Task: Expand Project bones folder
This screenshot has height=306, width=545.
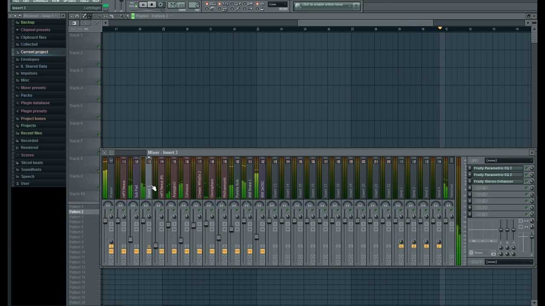Action: coord(33,119)
